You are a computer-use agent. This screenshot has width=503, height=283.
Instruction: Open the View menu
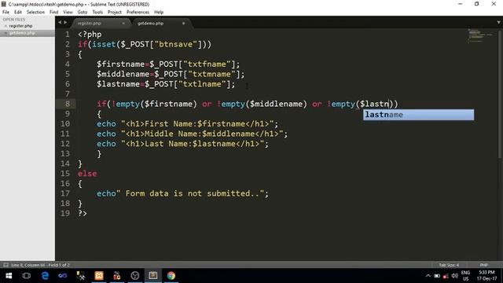68,13
